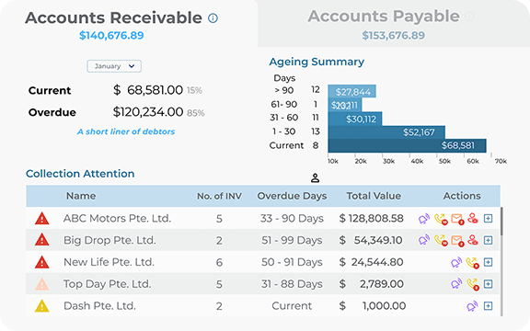Viewport: 530px width, 331px height.
Task: Expand the Dash Pte. Ltd. row details
Action: click(x=488, y=306)
